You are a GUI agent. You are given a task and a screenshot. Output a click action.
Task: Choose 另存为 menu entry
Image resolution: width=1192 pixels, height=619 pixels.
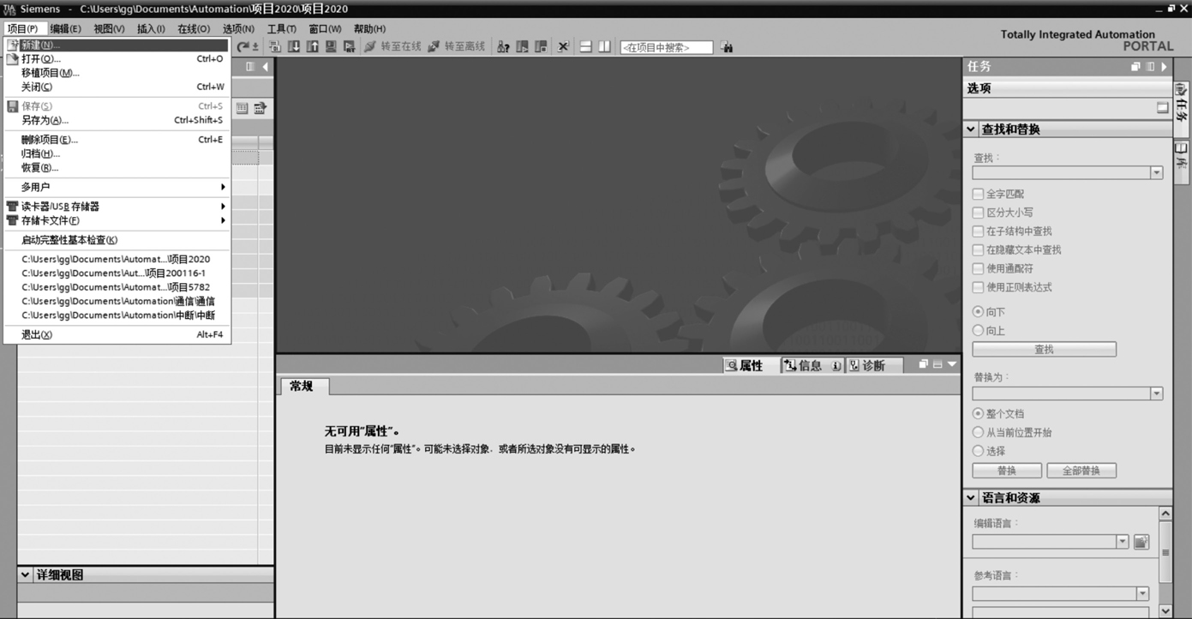click(x=117, y=120)
